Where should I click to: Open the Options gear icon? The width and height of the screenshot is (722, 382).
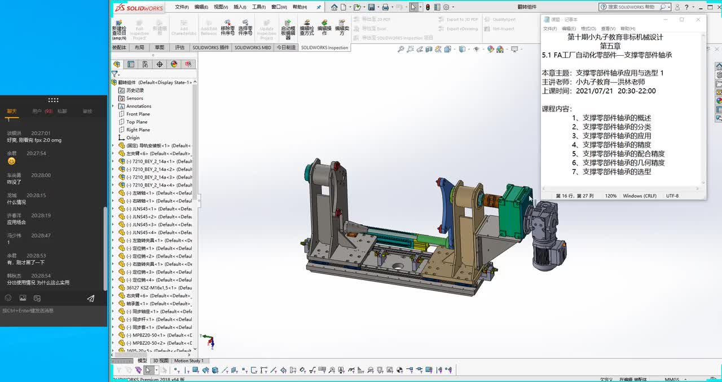(447, 7)
